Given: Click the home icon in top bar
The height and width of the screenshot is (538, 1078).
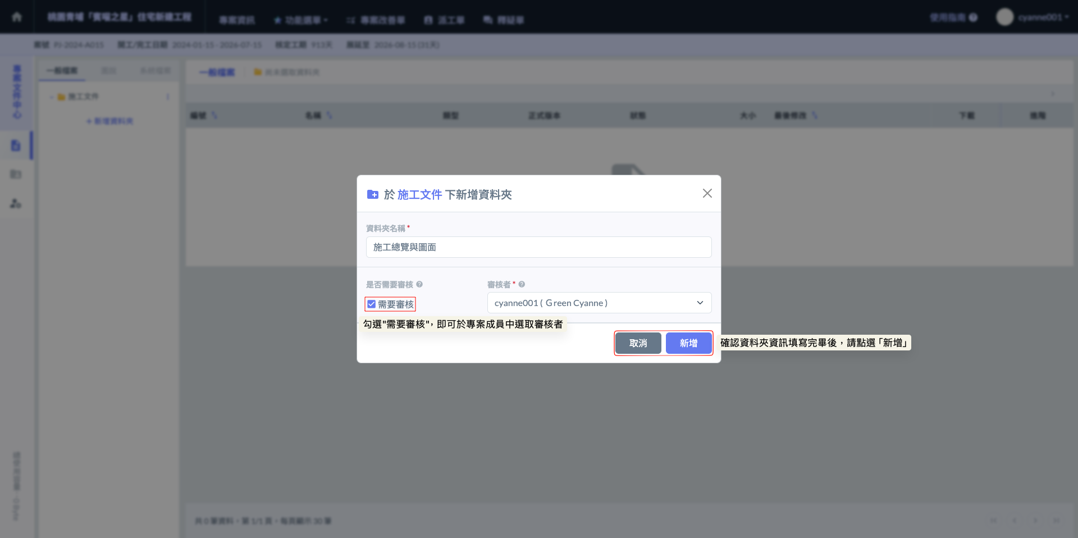Looking at the screenshot, I should tap(17, 17).
